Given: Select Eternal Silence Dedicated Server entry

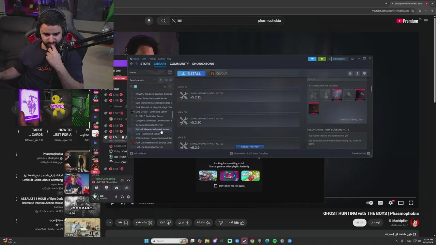Looking at the screenshot, I should coord(152,129).
